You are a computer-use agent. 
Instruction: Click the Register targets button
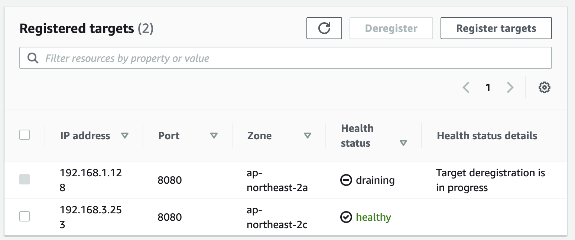tap(496, 28)
